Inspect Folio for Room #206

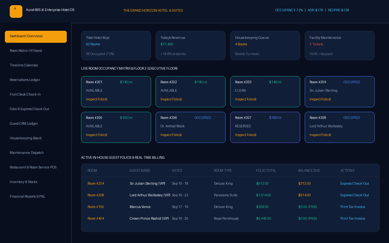pos(171,135)
